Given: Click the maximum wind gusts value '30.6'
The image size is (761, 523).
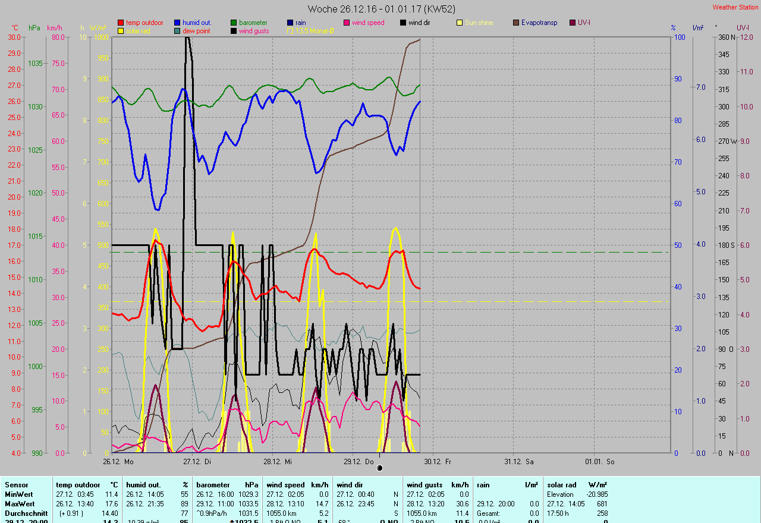Looking at the screenshot, I should coord(463,504).
